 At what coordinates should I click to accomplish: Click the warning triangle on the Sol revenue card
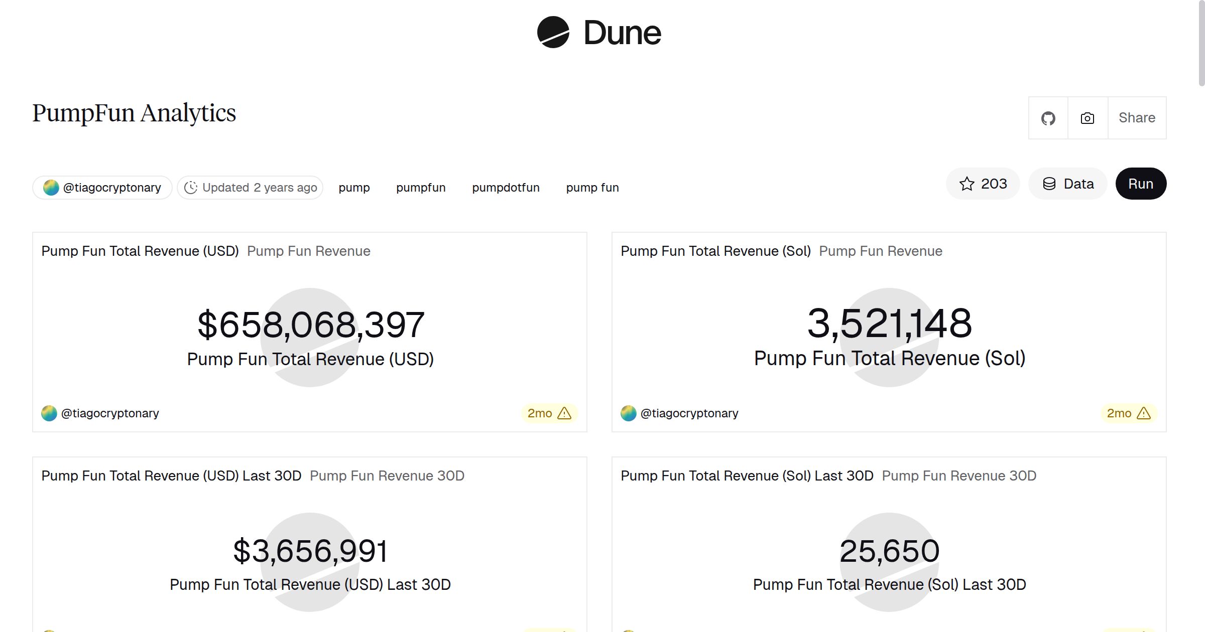click(1145, 413)
